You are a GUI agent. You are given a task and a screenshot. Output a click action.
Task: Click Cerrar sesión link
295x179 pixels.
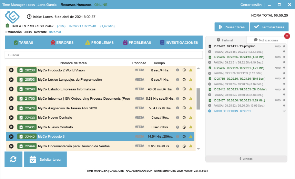click(251, 5)
